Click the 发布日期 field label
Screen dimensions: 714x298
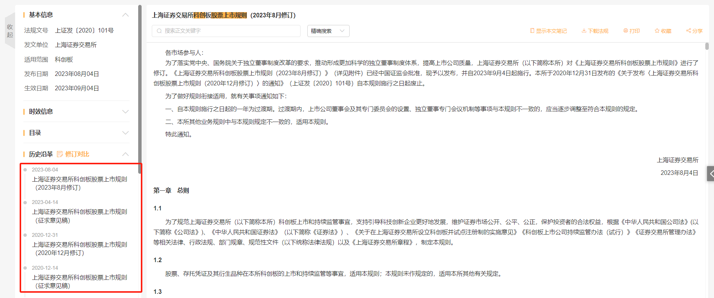[x=36, y=74]
